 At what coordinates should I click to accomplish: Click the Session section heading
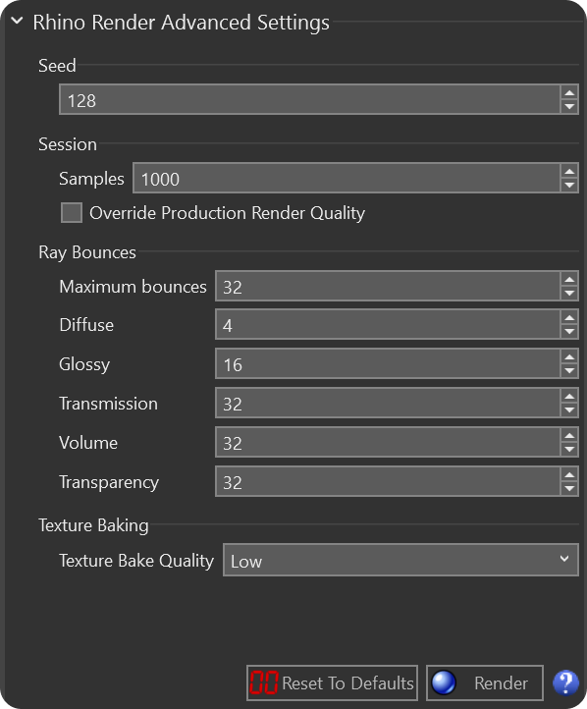[x=68, y=144]
